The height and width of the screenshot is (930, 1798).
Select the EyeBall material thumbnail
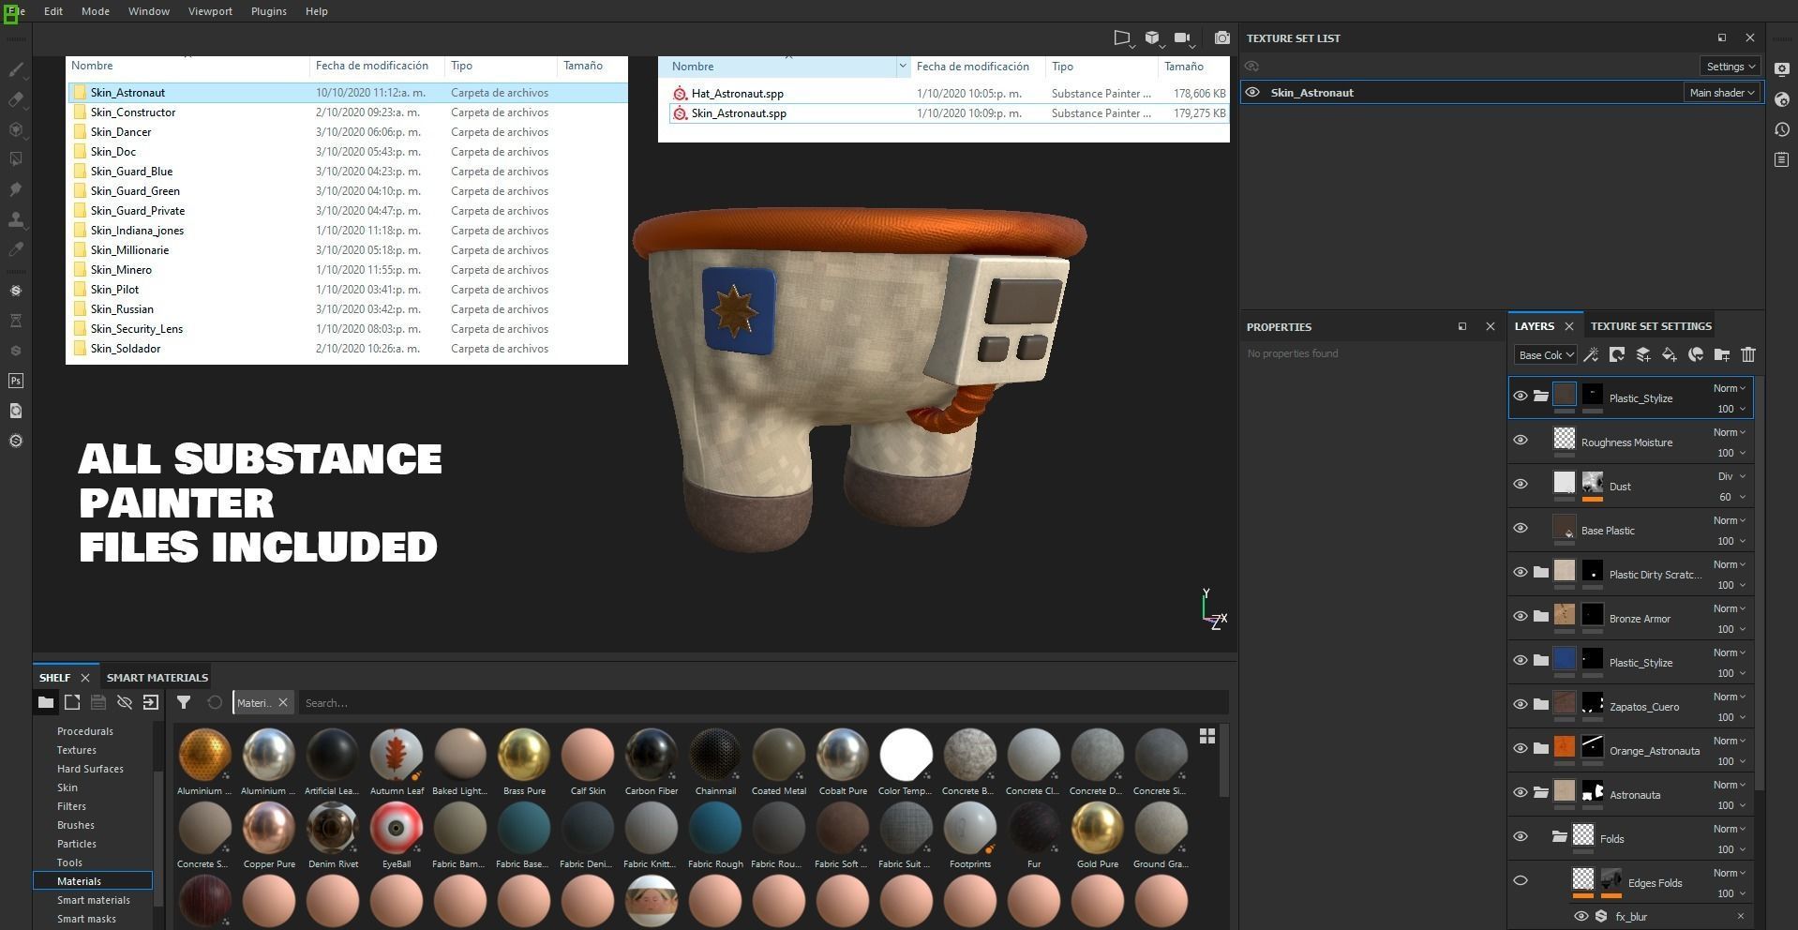[397, 829]
